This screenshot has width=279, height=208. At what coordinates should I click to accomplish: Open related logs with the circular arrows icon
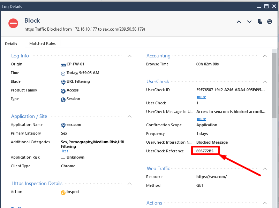pyautogui.click(x=270, y=22)
